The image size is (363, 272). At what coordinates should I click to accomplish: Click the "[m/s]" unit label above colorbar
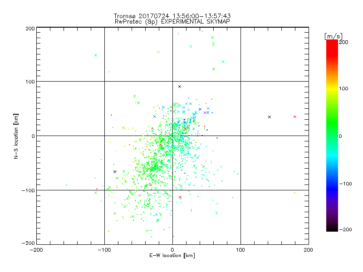point(334,36)
